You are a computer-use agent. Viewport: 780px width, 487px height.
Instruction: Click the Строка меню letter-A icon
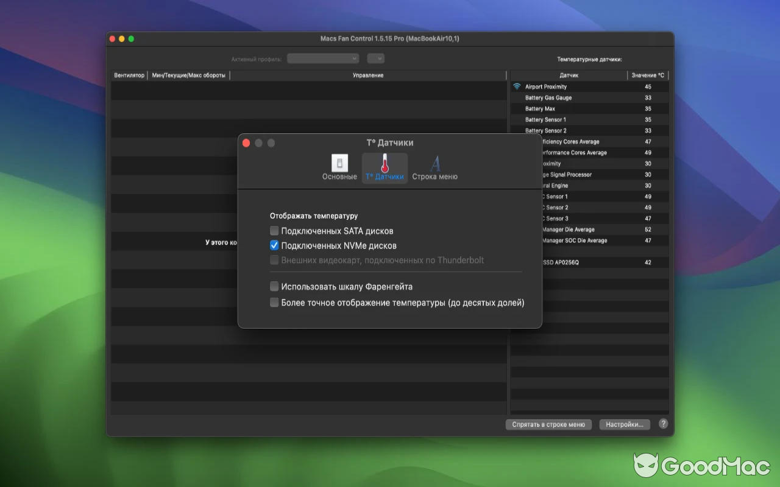coord(434,163)
